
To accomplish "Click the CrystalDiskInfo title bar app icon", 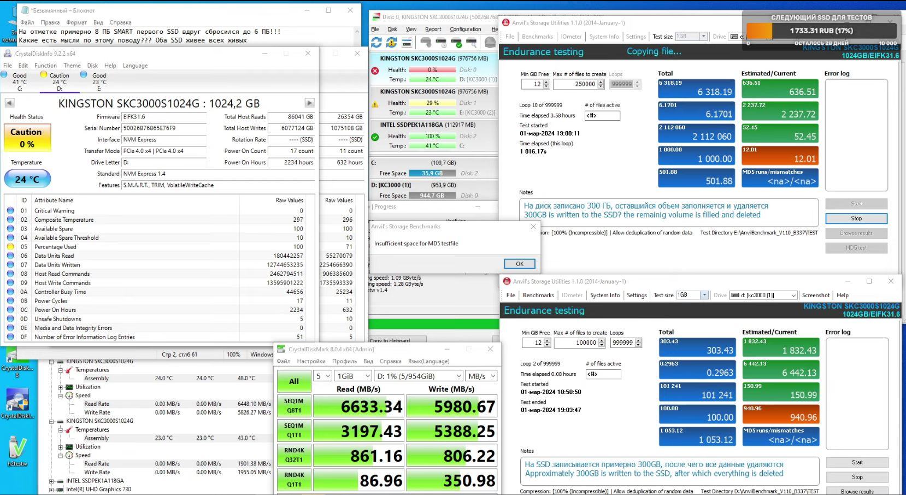I will point(8,54).
